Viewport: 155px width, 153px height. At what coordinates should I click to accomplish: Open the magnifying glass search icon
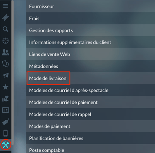(x=5, y=29)
